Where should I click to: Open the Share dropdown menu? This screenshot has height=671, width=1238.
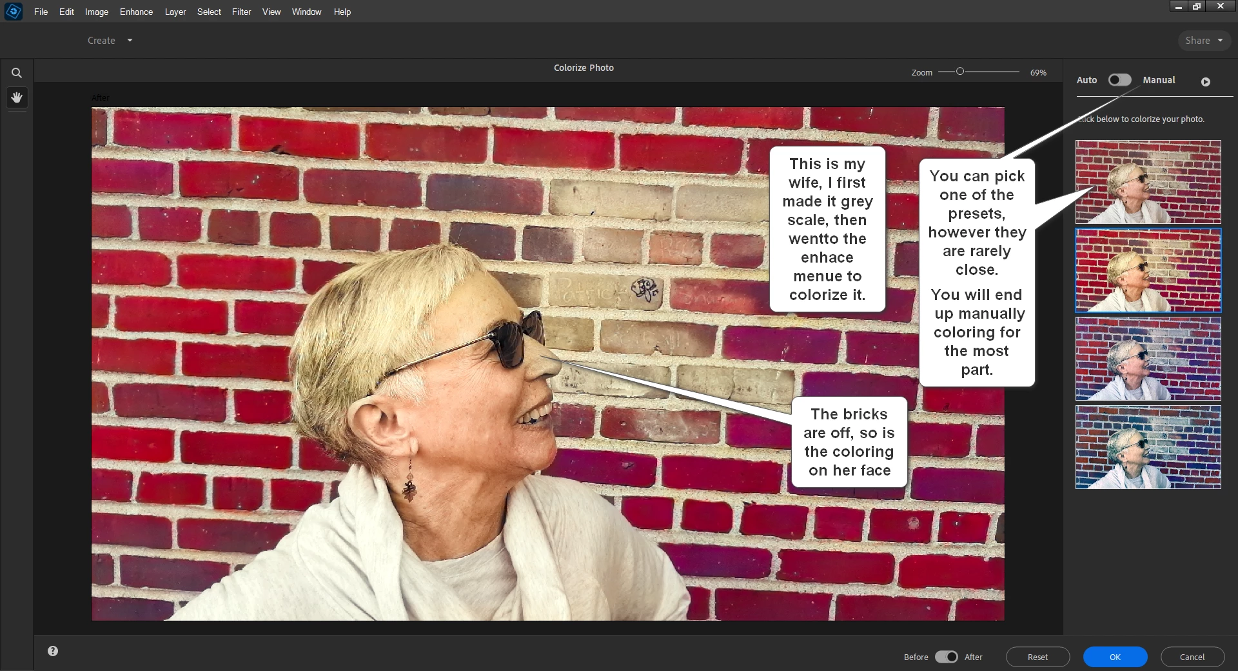[x=1204, y=41]
